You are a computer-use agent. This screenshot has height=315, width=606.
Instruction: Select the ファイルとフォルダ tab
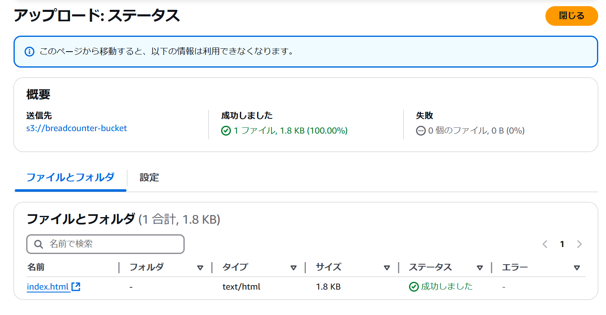pos(70,177)
